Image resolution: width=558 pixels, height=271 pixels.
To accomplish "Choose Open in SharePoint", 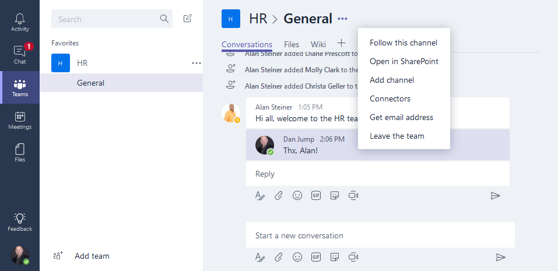I will [404, 61].
